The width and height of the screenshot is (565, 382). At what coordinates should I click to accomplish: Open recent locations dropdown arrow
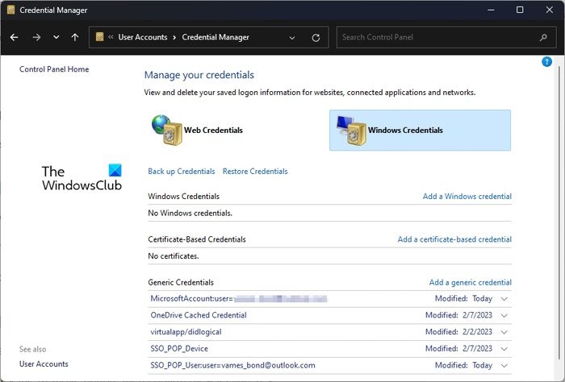tap(56, 37)
